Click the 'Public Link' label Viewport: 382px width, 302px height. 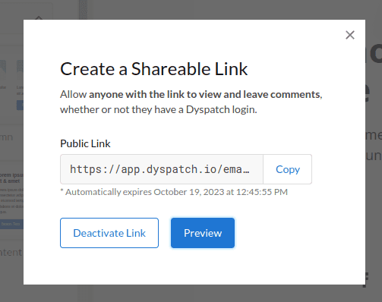[x=85, y=143]
